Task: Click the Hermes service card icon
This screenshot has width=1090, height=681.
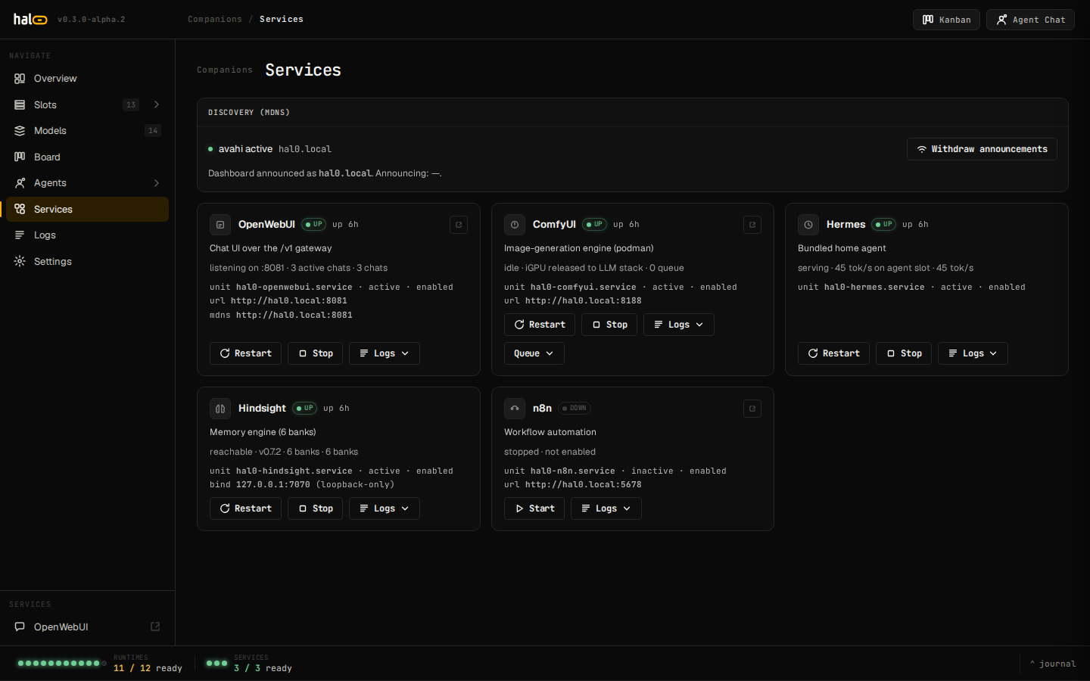Action: pyautogui.click(x=808, y=225)
